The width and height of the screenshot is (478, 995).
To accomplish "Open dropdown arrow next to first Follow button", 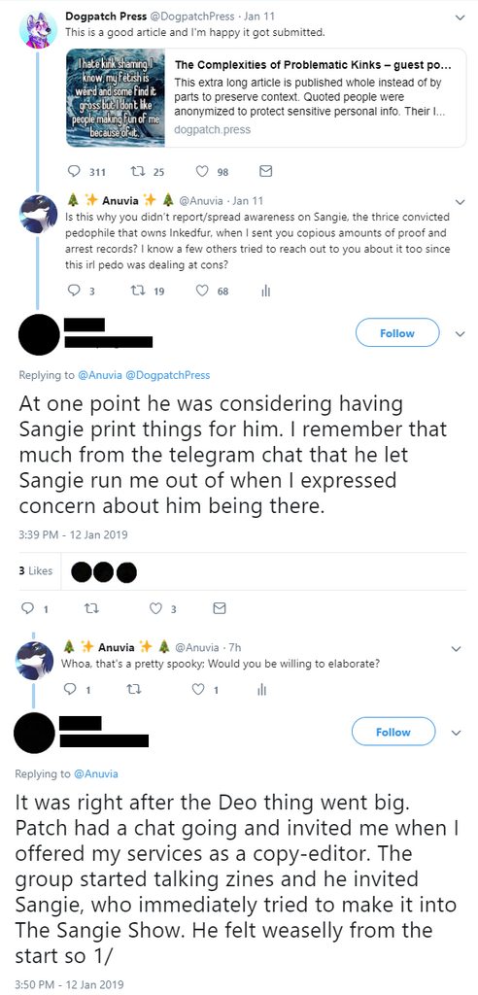I will coord(461,334).
